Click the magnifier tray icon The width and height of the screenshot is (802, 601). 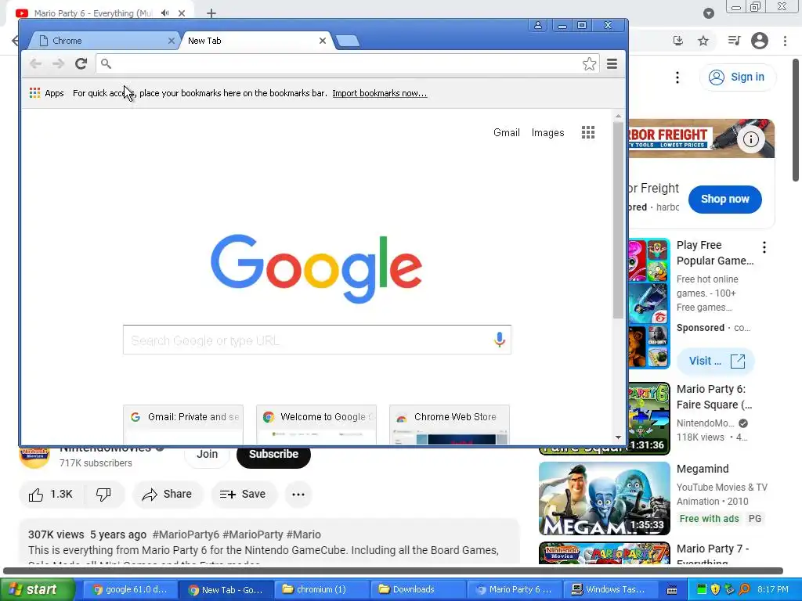pyautogui.click(x=744, y=589)
